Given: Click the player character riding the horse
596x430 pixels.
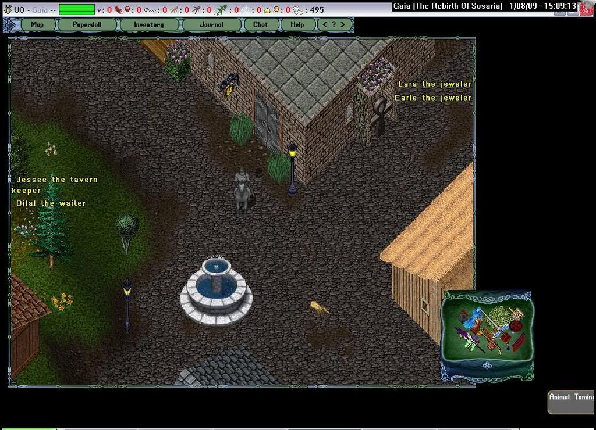Looking at the screenshot, I should coord(242,192).
